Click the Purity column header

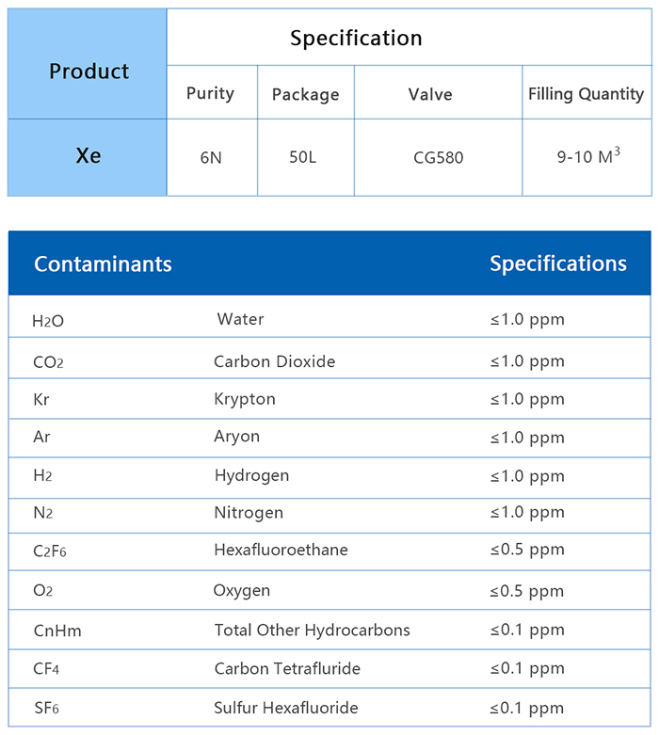coord(210,93)
